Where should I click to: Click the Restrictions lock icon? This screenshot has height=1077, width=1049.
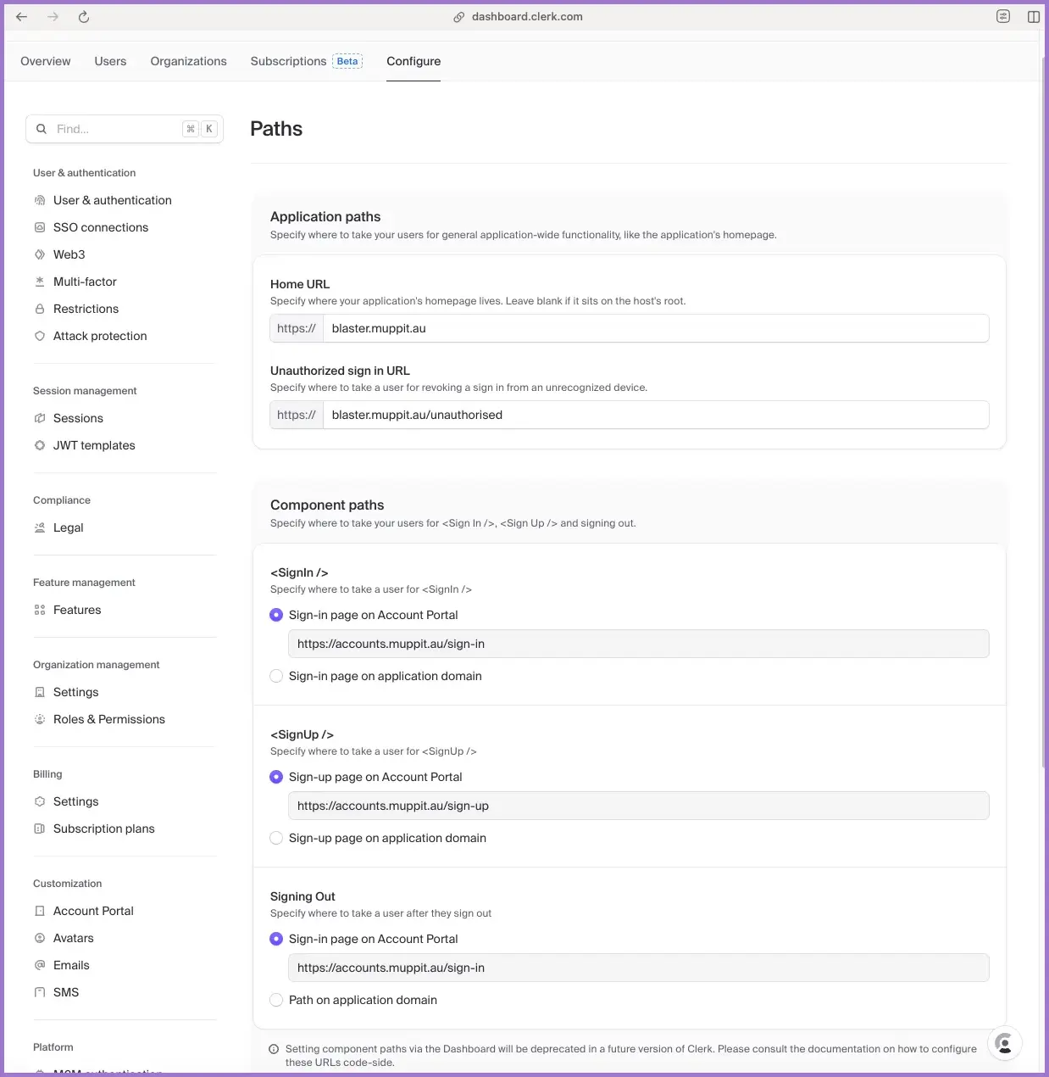click(x=40, y=309)
